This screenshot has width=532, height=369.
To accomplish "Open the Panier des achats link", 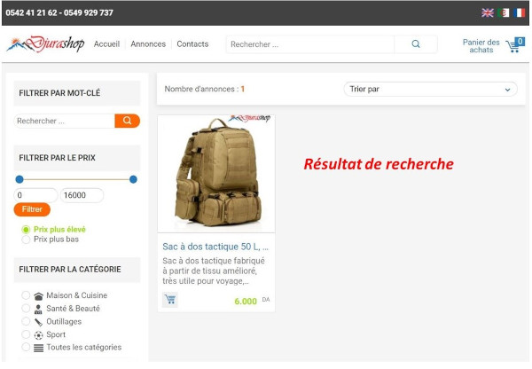I will 481,46.
